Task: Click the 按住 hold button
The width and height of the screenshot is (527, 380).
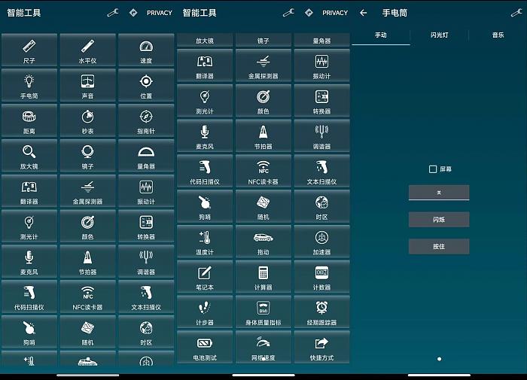Action: (x=439, y=246)
